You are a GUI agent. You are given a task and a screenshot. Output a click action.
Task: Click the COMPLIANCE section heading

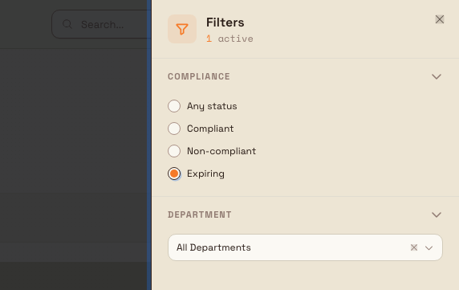coord(199,76)
